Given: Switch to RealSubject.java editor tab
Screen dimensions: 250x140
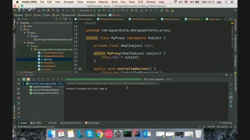Looking at the screenshot, I should pyautogui.click(x=171, y=19).
